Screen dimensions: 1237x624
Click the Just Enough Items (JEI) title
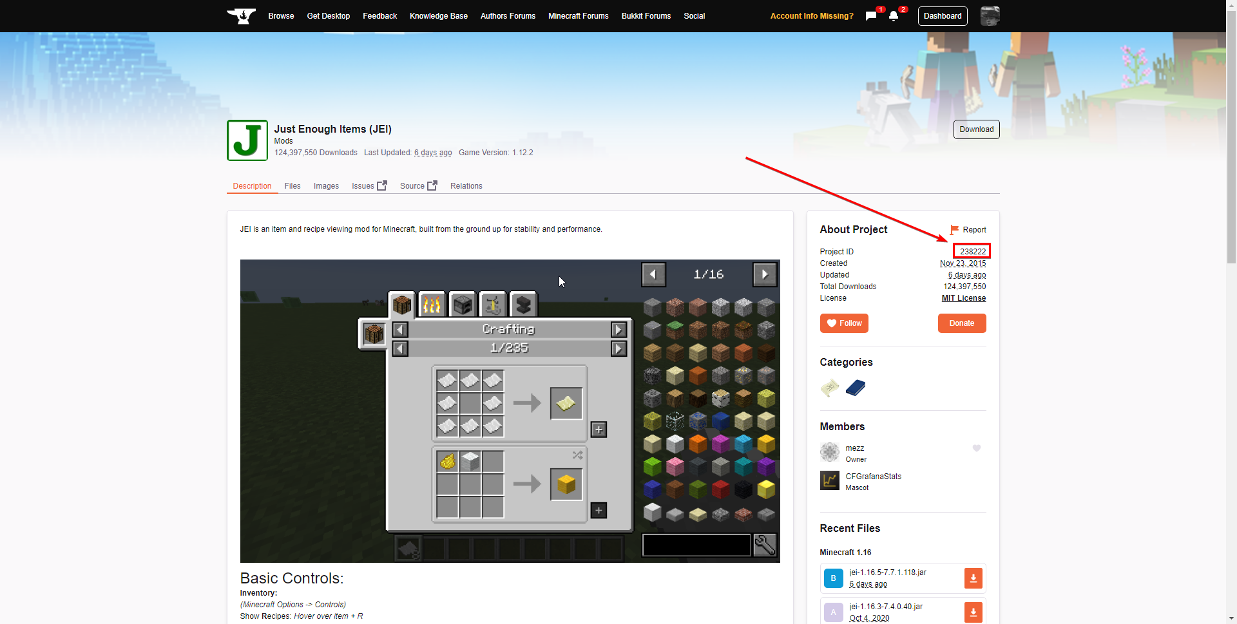pos(333,129)
